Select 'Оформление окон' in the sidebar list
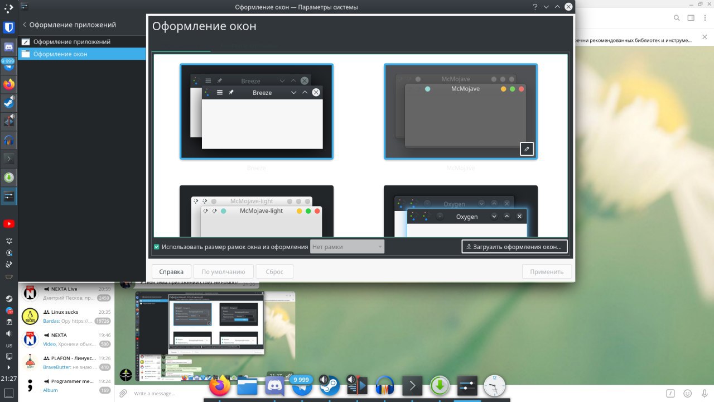This screenshot has height=402, width=714. coord(81,54)
